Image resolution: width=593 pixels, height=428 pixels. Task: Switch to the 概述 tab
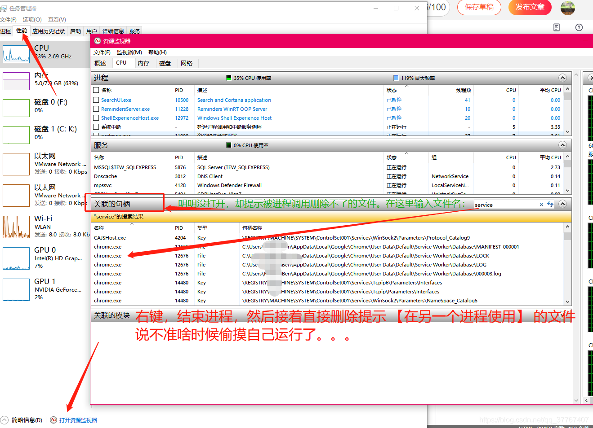click(x=100, y=63)
